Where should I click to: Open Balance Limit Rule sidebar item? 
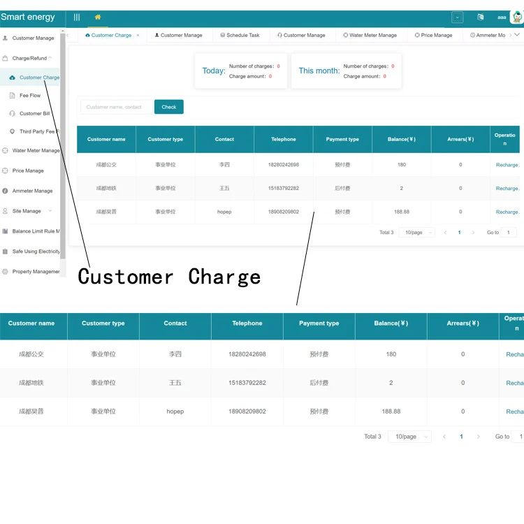[36, 231]
